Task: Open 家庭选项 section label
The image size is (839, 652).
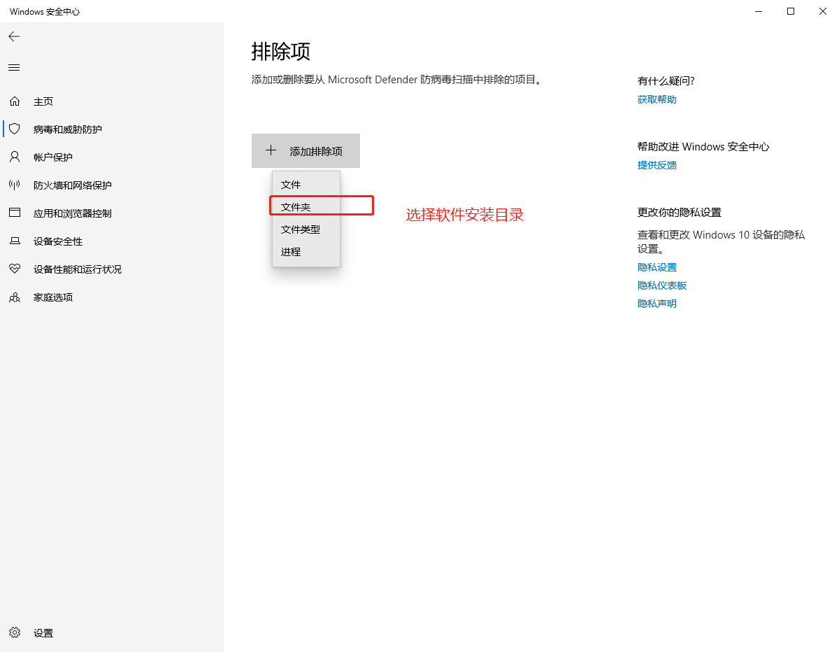Action: [x=53, y=297]
